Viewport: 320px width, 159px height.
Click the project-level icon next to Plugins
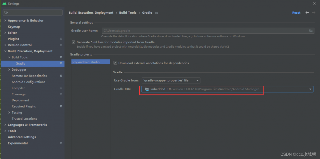tap(61, 39)
